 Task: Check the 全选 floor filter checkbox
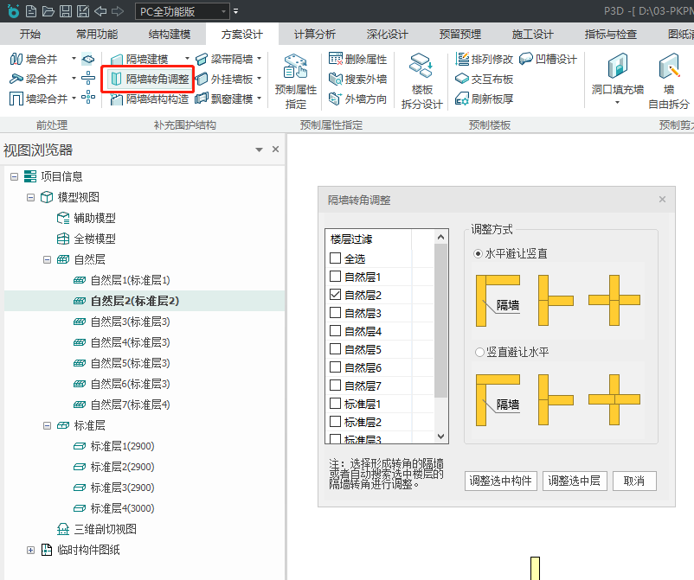335,258
